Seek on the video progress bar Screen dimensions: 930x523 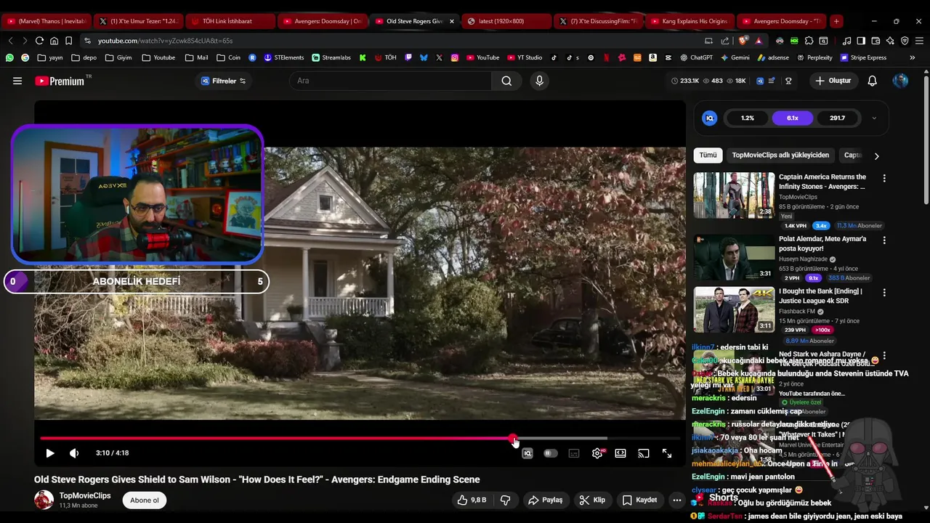pyautogui.click(x=360, y=438)
